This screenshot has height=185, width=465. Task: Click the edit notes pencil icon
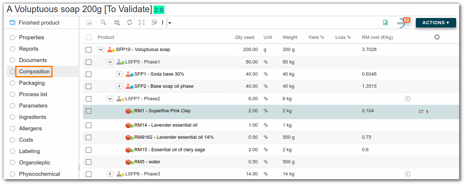tap(154, 23)
